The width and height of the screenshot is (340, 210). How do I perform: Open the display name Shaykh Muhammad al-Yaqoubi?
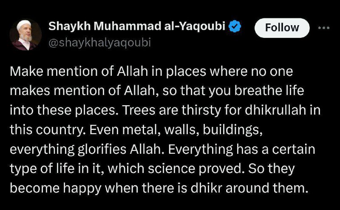pos(137,26)
